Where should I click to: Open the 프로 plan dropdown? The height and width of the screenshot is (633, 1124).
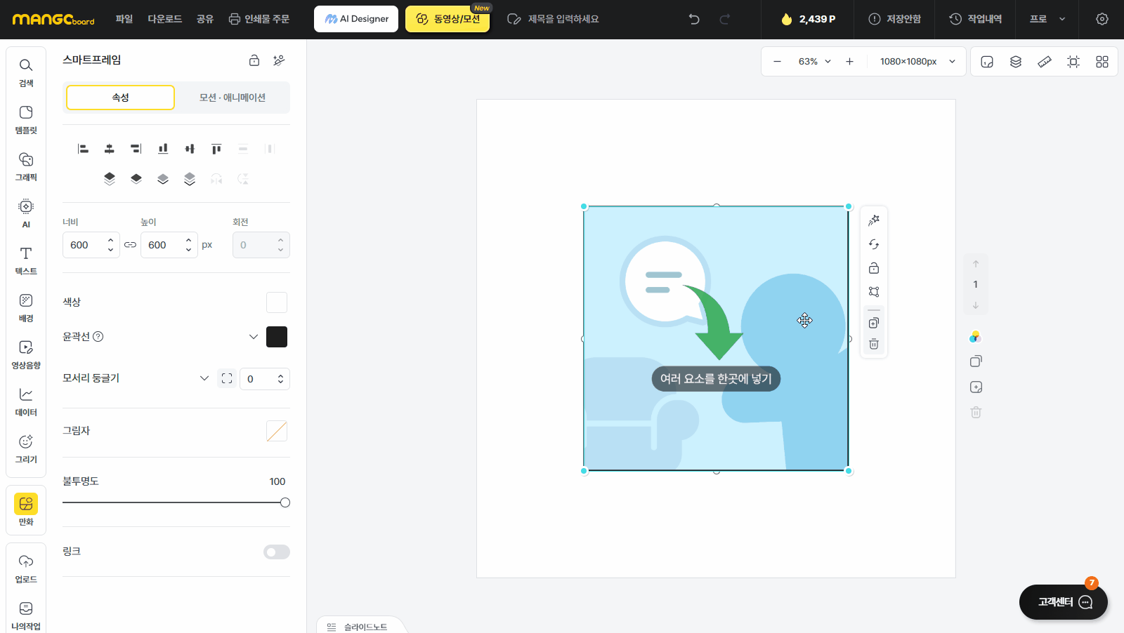pyautogui.click(x=1047, y=19)
